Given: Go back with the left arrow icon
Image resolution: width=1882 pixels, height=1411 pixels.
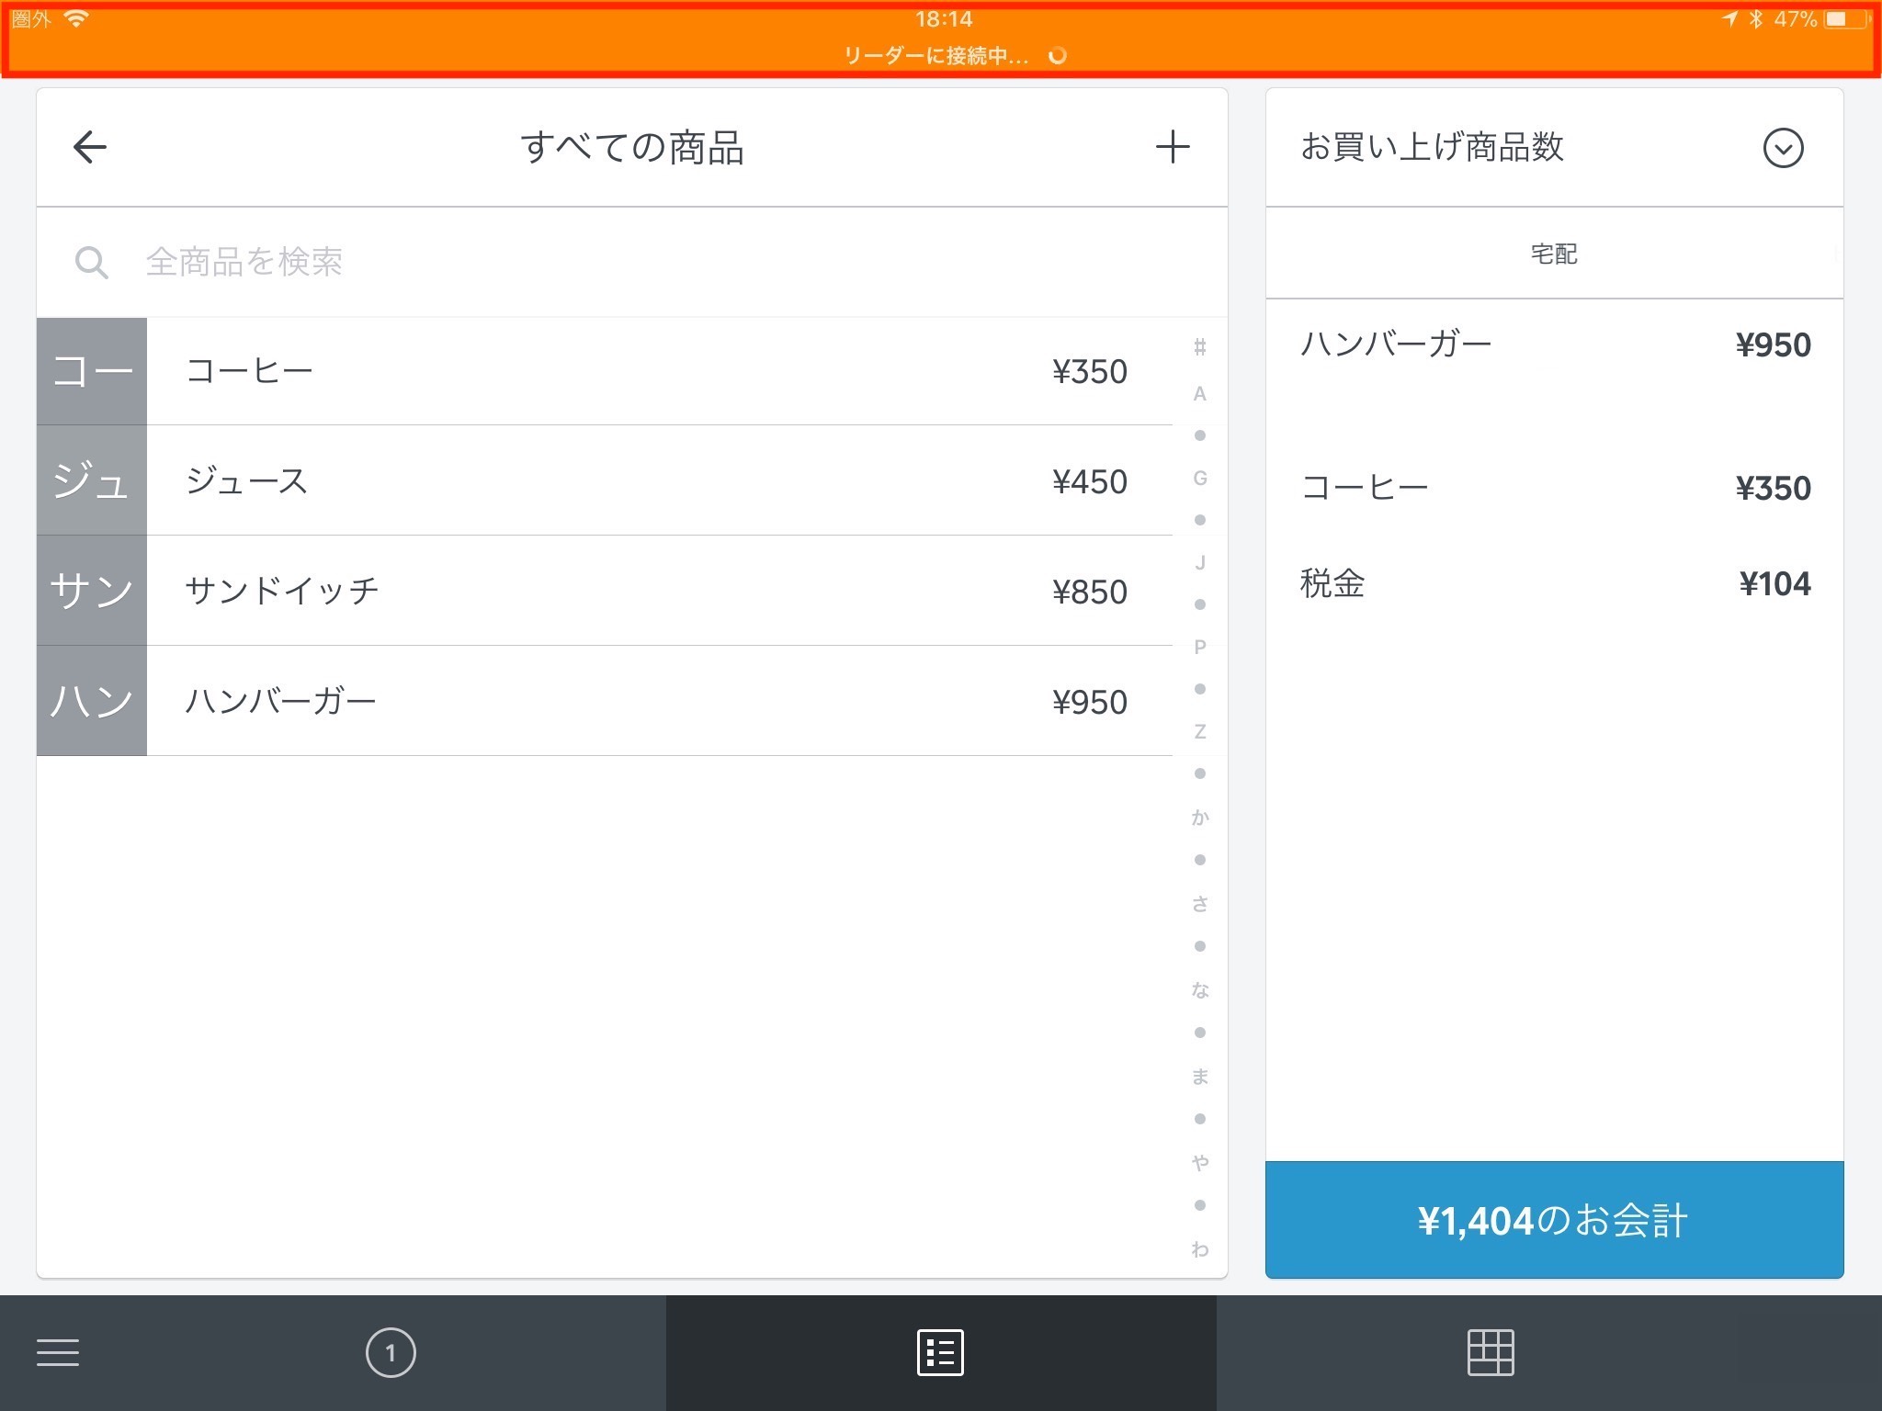Looking at the screenshot, I should pyautogui.click(x=90, y=147).
